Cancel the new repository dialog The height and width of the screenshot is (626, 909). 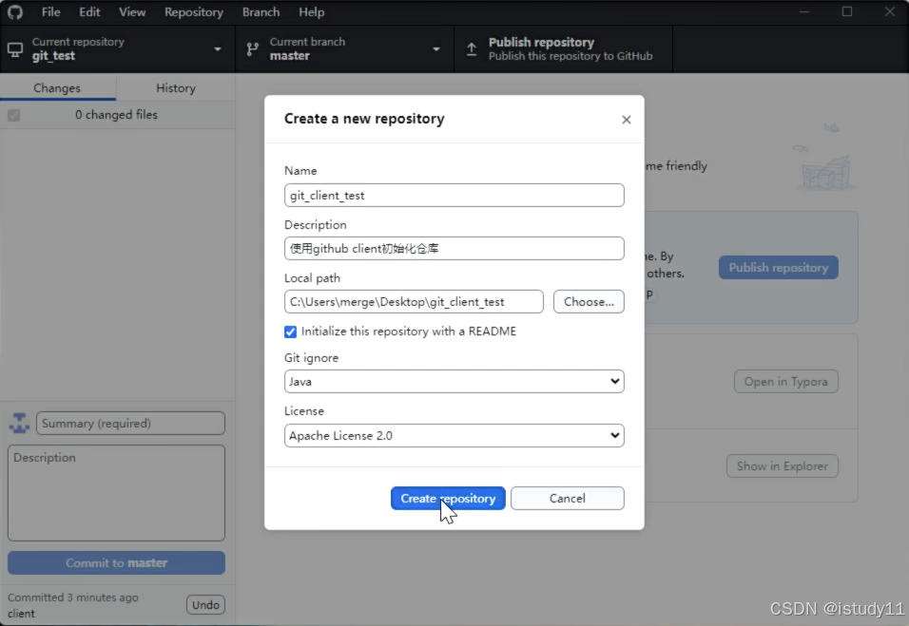pyautogui.click(x=567, y=499)
